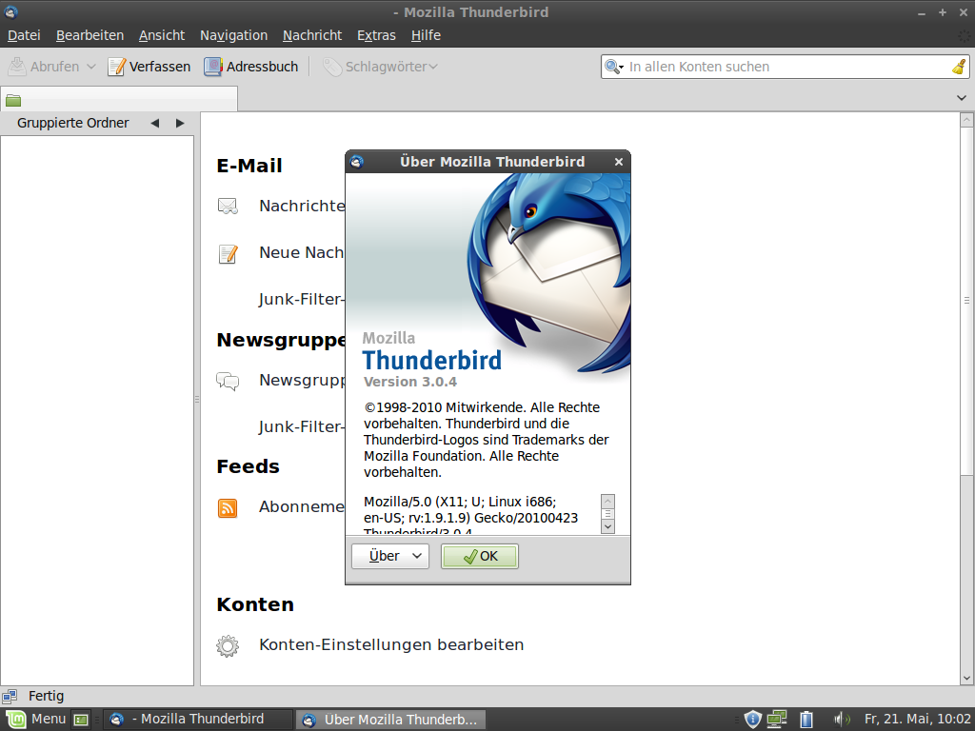Image resolution: width=975 pixels, height=731 pixels.
Task: Open the Über dropdown in the about dialog
Action: click(389, 556)
